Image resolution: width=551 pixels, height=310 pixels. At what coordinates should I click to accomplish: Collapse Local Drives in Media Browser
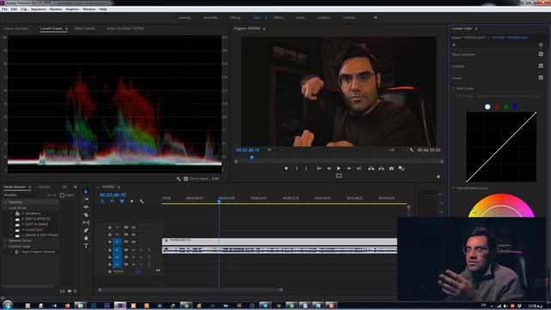point(5,208)
